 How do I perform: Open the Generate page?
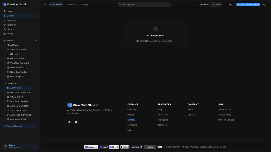20,20
